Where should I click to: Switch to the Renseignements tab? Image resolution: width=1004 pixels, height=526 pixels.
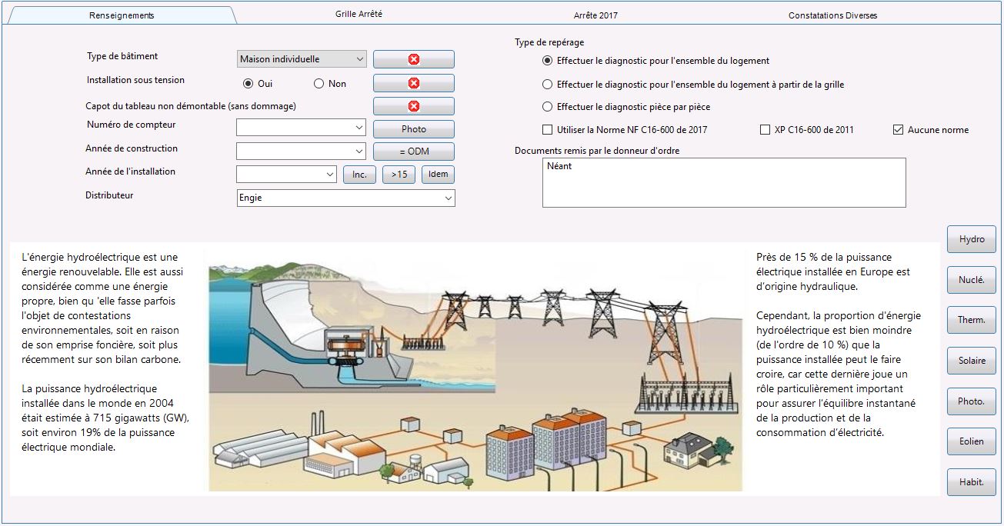pos(122,15)
